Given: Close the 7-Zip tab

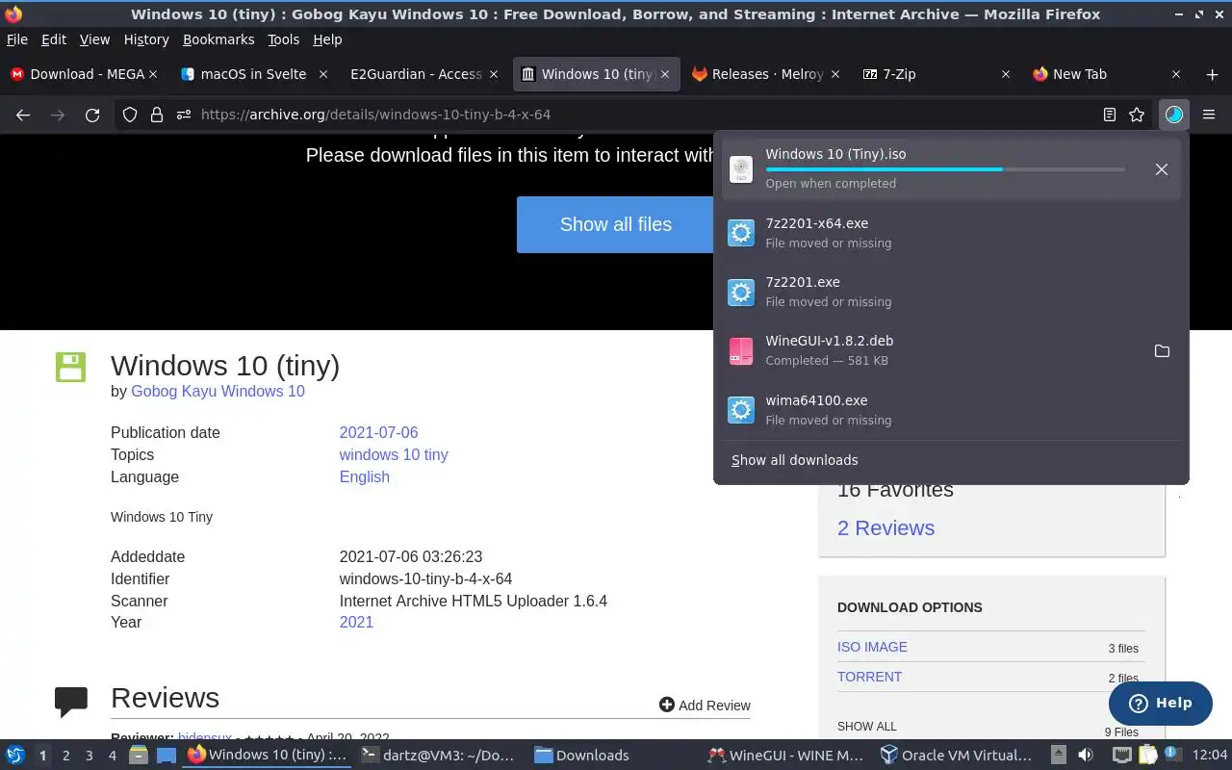Looking at the screenshot, I should [x=1006, y=74].
